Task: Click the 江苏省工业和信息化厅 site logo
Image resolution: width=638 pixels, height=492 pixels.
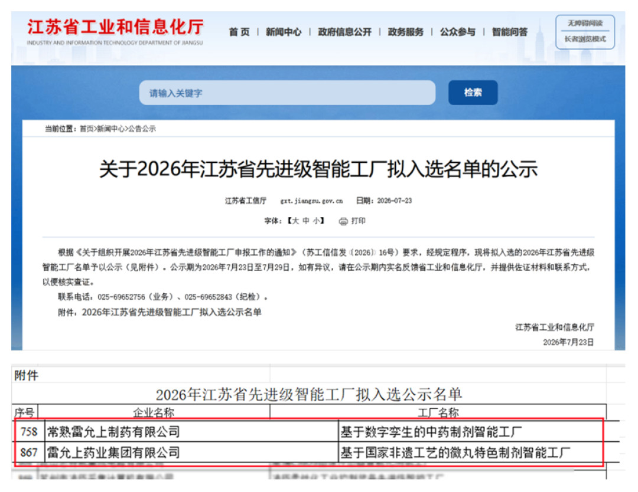Action: coord(115,32)
